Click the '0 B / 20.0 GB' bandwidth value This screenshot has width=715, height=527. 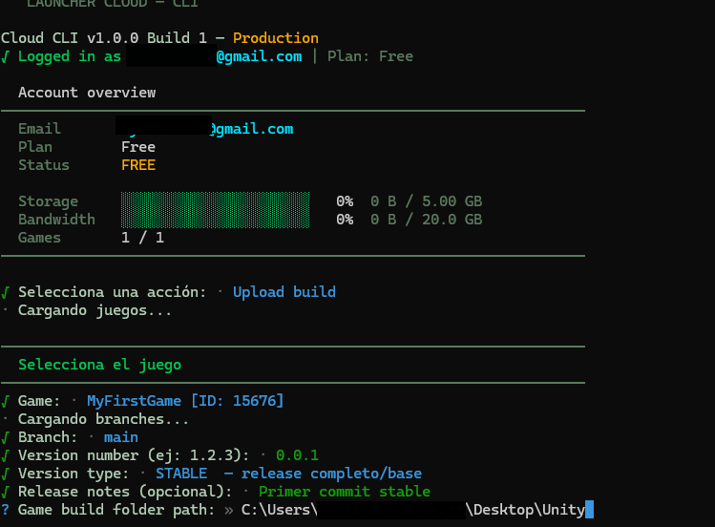pos(426,220)
